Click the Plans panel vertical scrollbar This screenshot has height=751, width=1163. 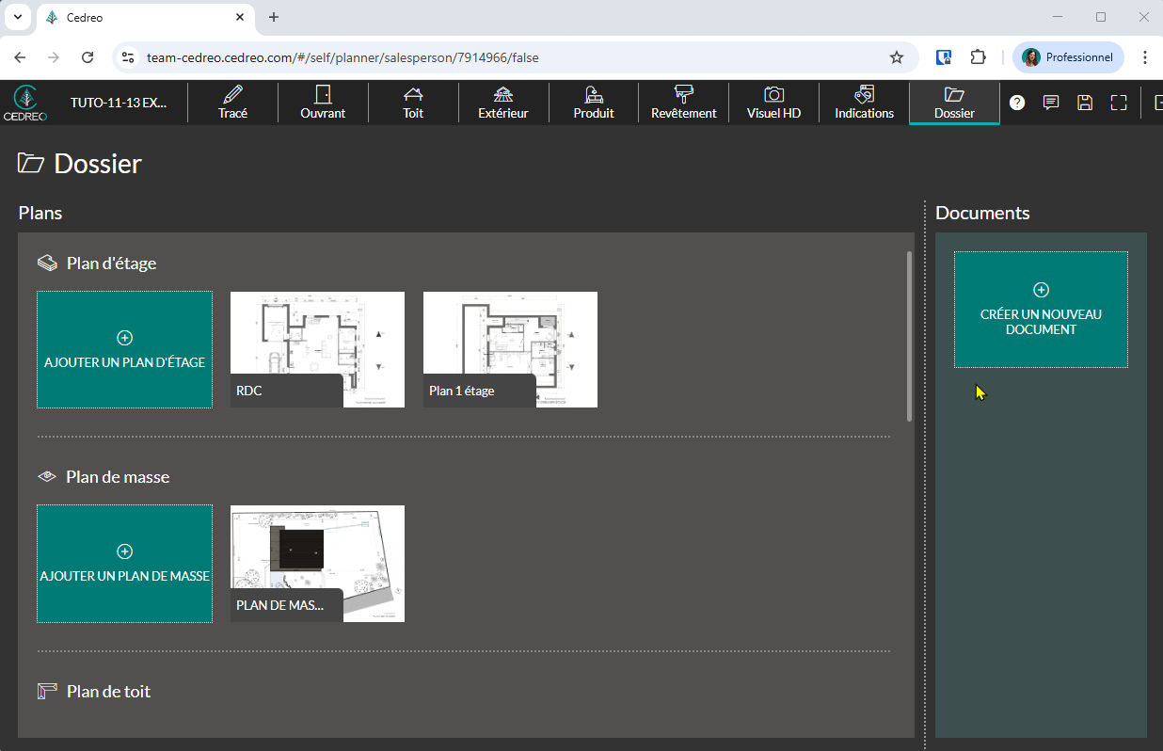coord(909,336)
